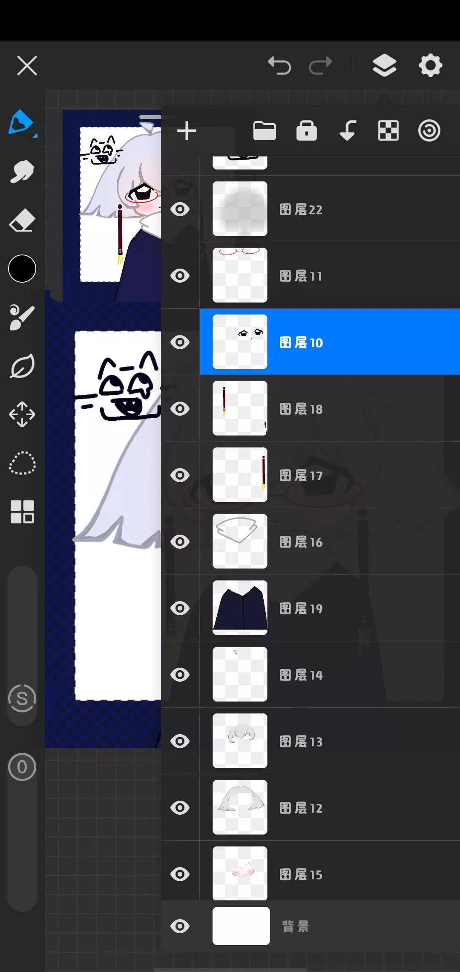Hide layer 图层22

[180, 209]
